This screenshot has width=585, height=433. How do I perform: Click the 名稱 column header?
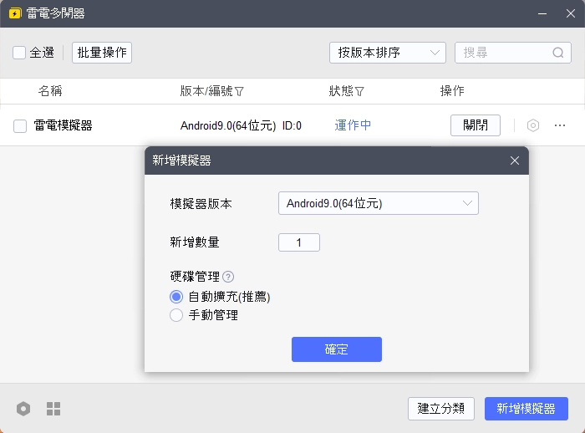click(x=50, y=91)
